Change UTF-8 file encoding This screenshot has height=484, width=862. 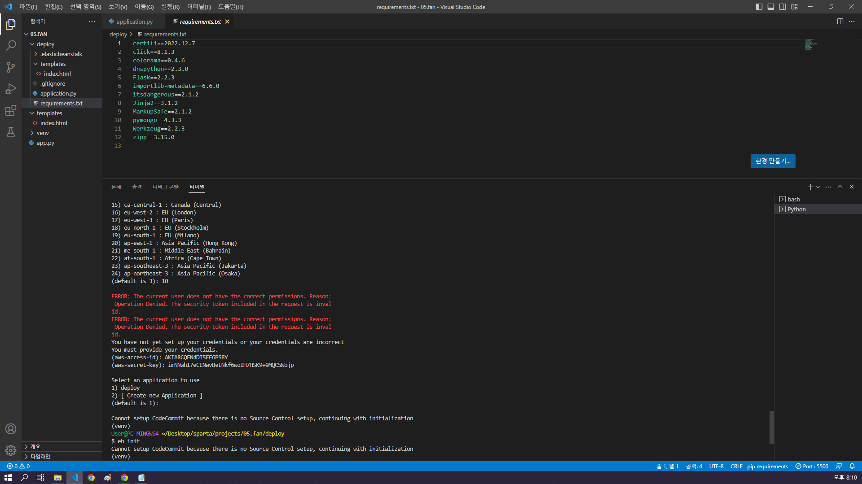pyautogui.click(x=716, y=466)
